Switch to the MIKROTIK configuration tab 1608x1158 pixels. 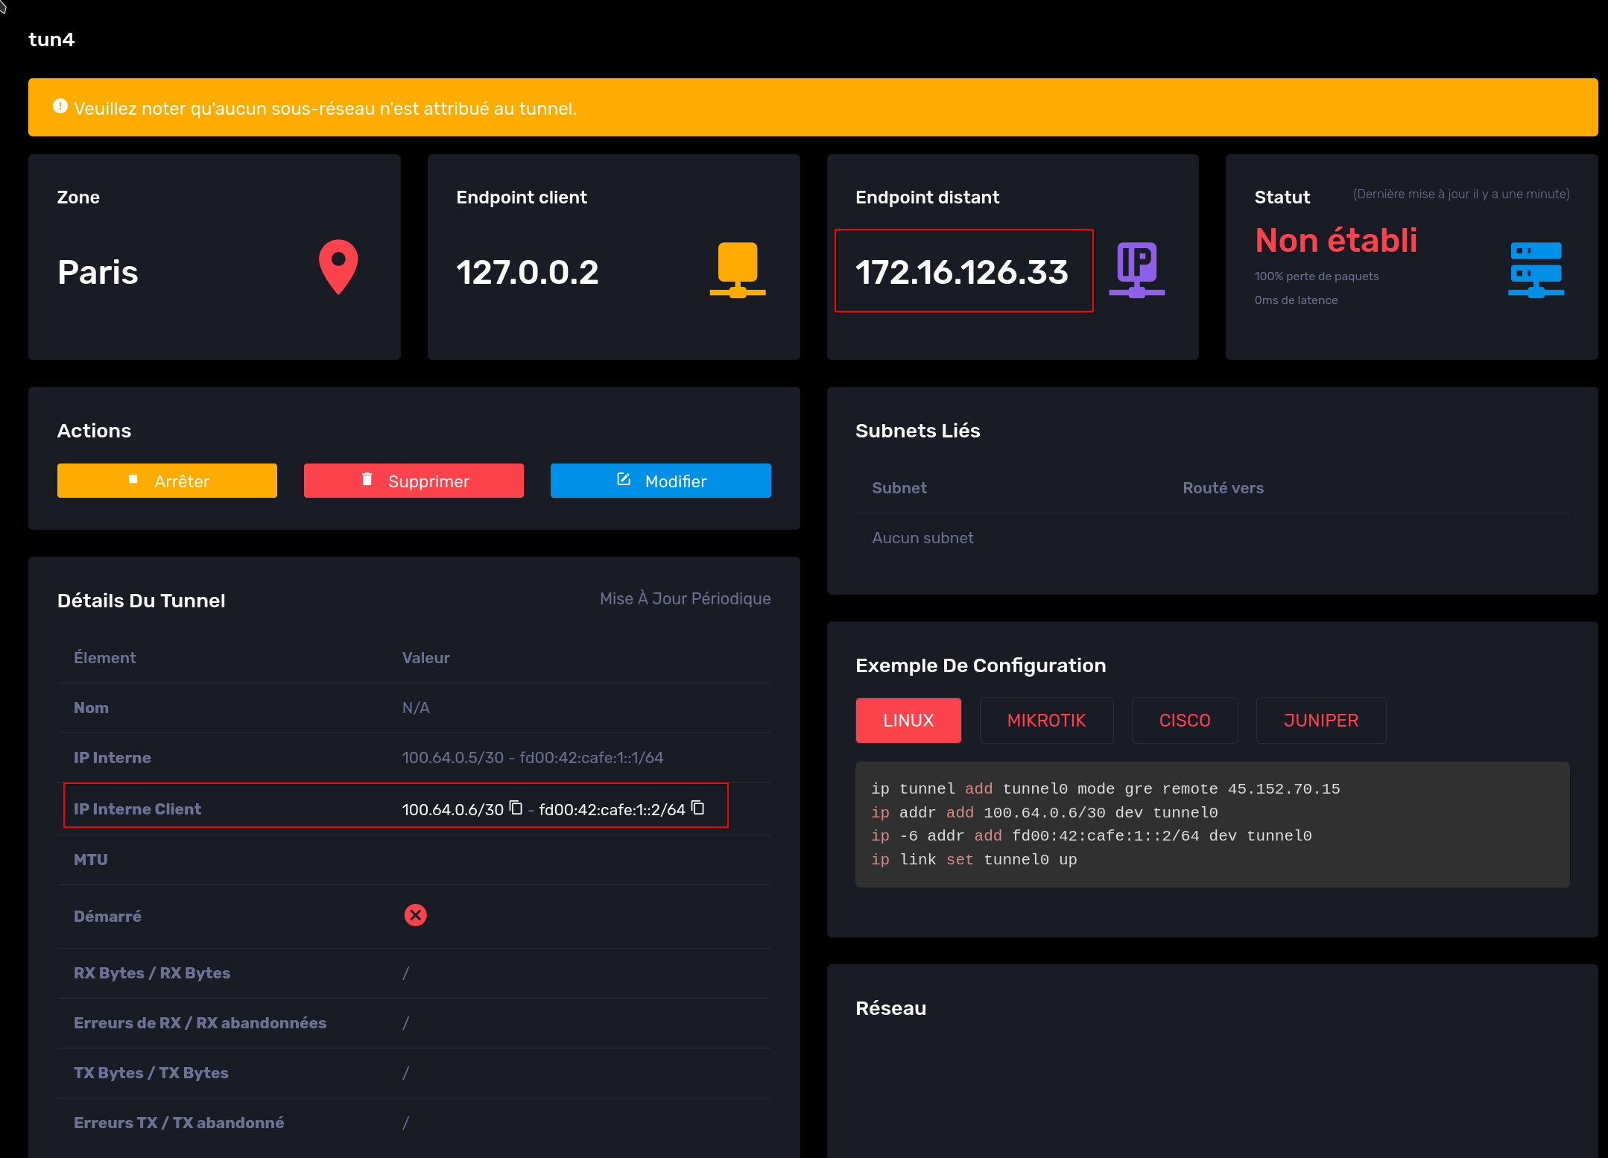pos(1045,720)
